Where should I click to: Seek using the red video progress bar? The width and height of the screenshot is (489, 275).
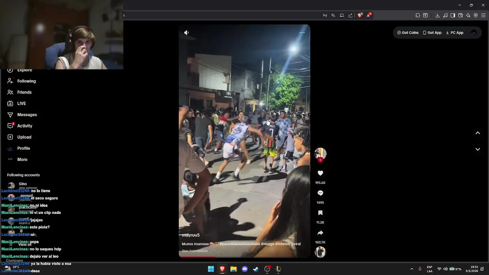244,257
